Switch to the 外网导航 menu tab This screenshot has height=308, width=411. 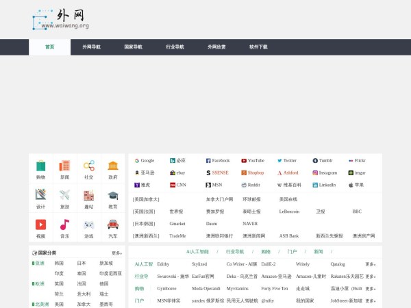coord(91,47)
